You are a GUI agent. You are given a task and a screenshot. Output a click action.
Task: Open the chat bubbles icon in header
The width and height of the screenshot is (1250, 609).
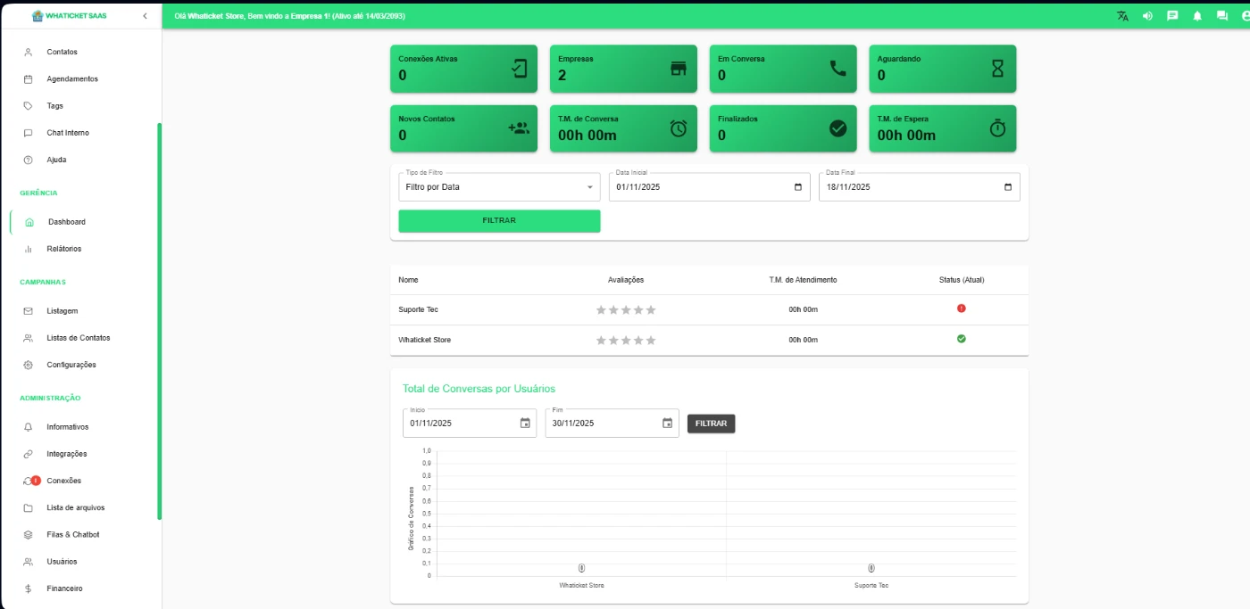1222,16
